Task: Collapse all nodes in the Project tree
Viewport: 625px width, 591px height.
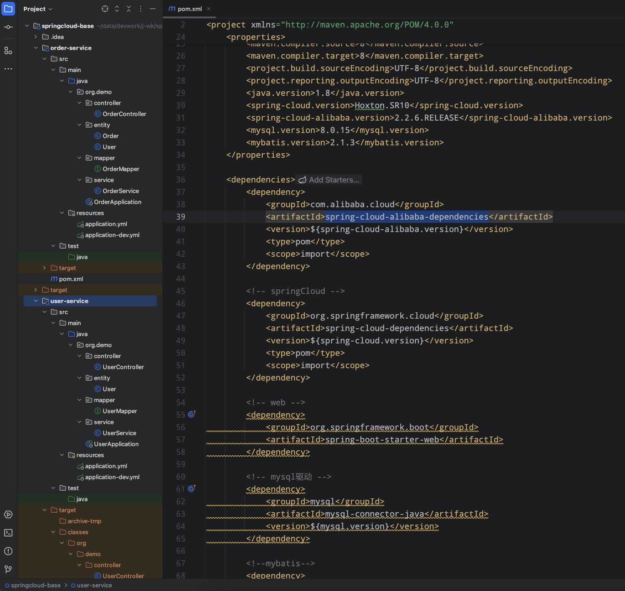Action: coord(129,9)
